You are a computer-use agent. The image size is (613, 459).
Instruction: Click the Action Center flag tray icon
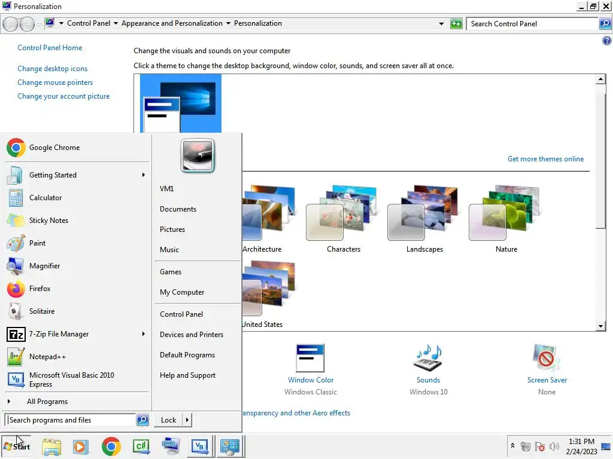(540, 446)
